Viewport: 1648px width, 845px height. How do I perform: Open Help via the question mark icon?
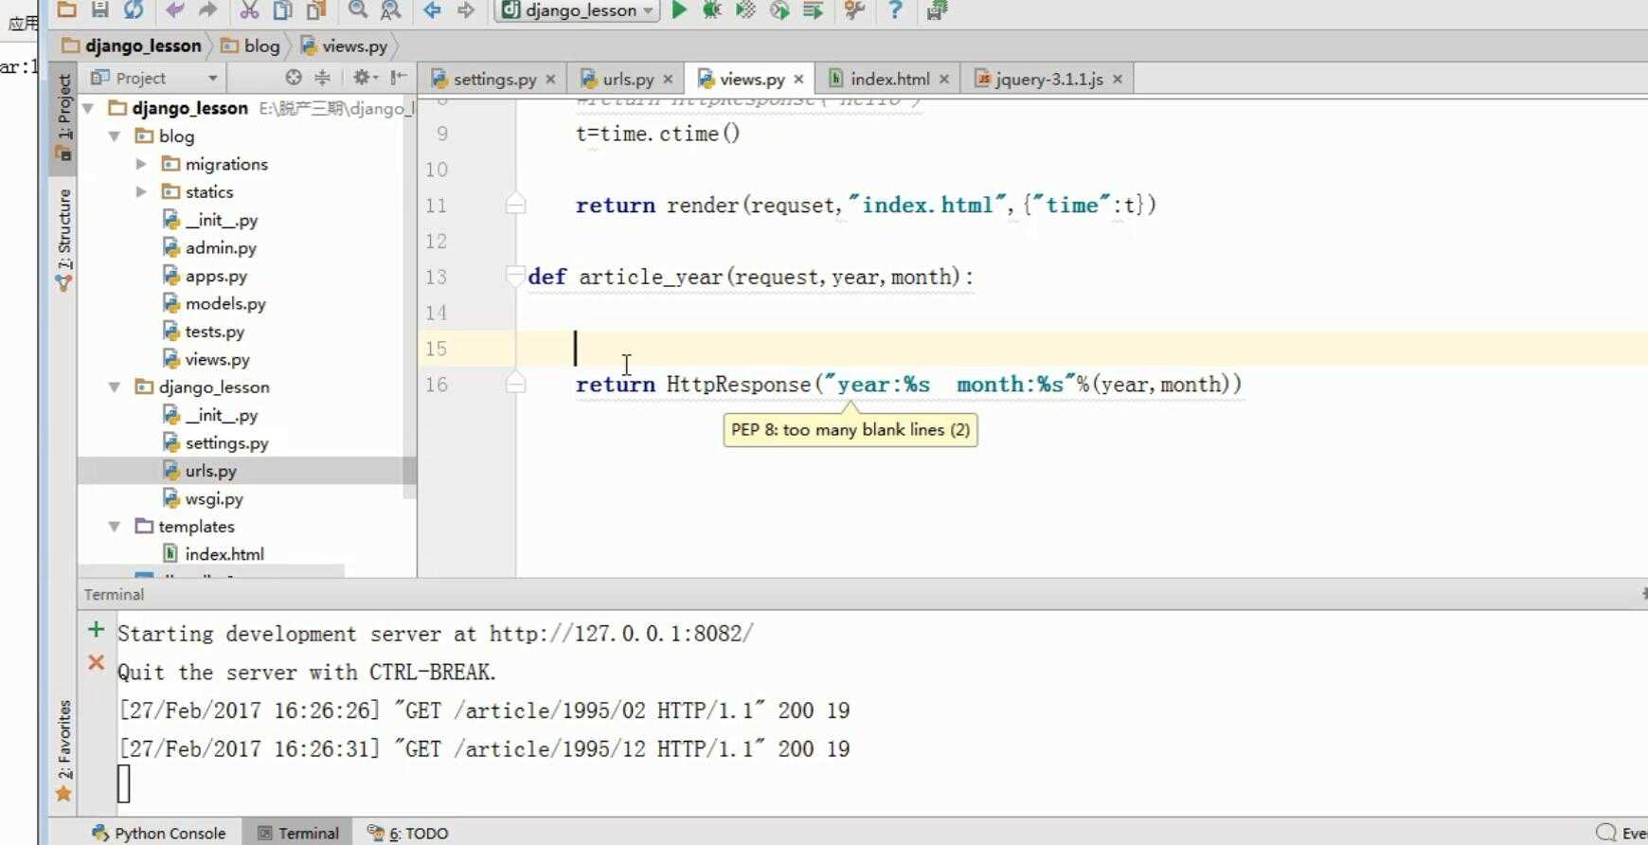pyautogui.click(x=895, y=9)
